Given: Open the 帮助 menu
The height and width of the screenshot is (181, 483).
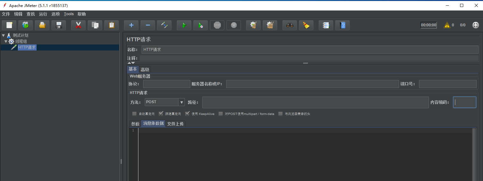Looking at the screenshot, I should [x=82, y=14].
